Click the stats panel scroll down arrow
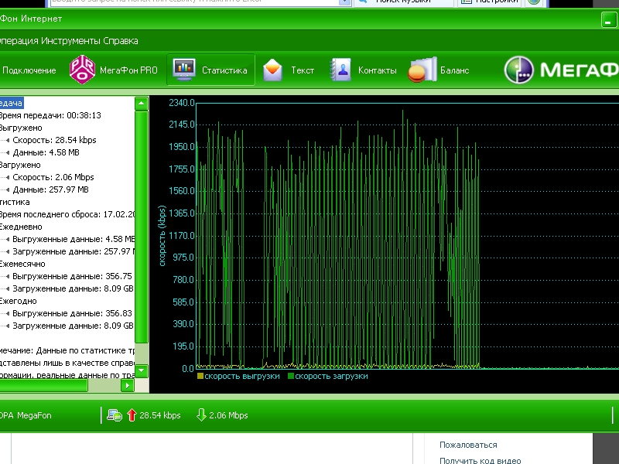619x464 pixels. pyautogui.click(x=142, y=370)
